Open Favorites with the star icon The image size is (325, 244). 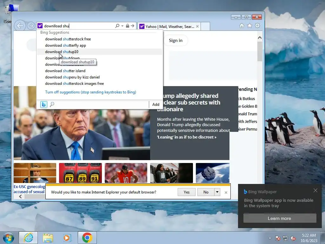(249, 25)
